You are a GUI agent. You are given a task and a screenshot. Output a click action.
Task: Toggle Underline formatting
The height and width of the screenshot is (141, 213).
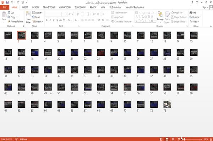click(x=54, y=20)
